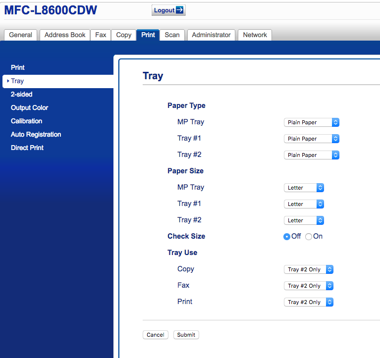This screenshot has height=358, width=380.
Task: Switch to the Address Book tab
Action: [65, 35]
